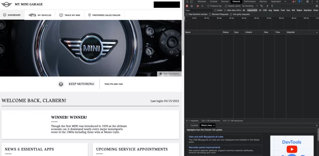Open the network conditions wifi icon
Viewport: 319px width, 156px height.
pyautogui.click(x=262, y=6)
